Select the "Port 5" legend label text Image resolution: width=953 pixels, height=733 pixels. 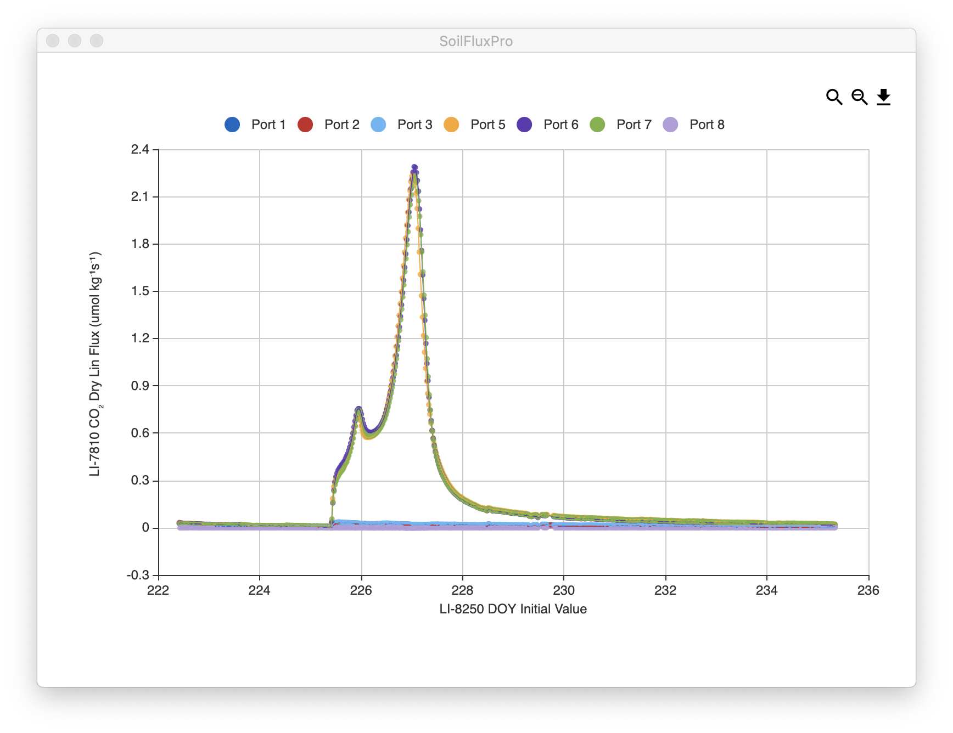tap(487, 125)
